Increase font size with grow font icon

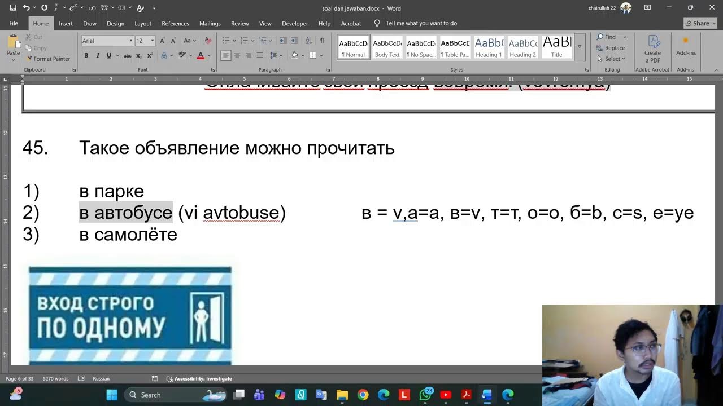pos(163,41)
